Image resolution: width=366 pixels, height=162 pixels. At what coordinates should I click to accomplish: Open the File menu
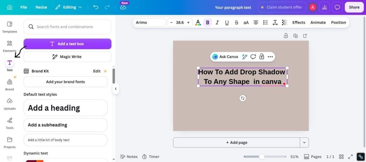[24, 7]
